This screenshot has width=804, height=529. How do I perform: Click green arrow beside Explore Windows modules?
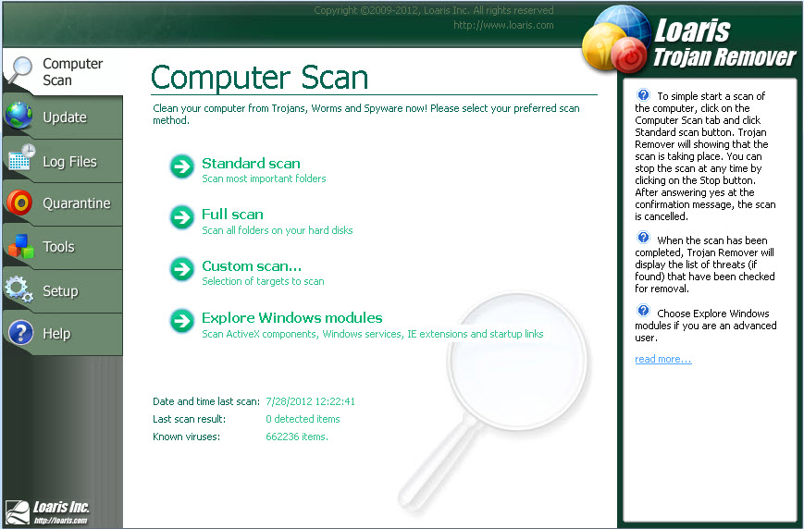182,321
